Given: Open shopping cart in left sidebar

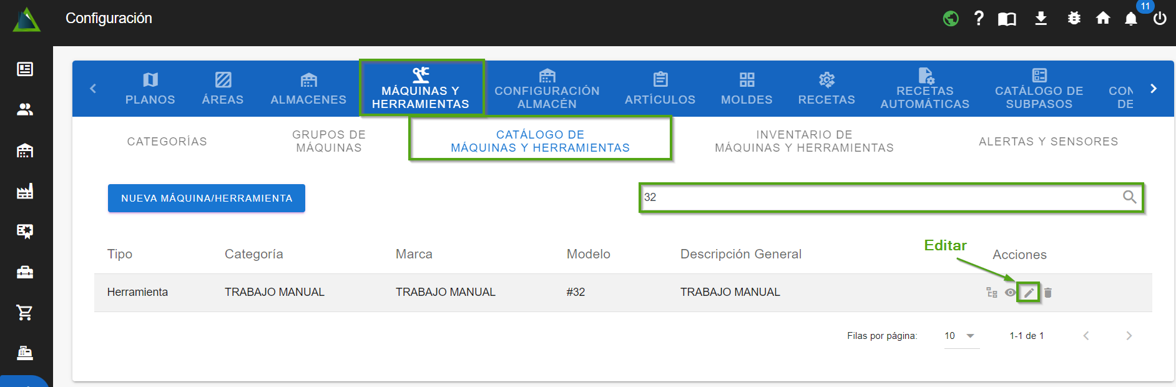Looking at the screenshot, I should click(25, 313).
